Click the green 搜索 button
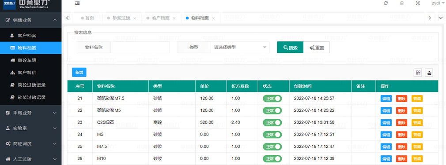Screen dimensions: 446x165 tap(290, 48)
